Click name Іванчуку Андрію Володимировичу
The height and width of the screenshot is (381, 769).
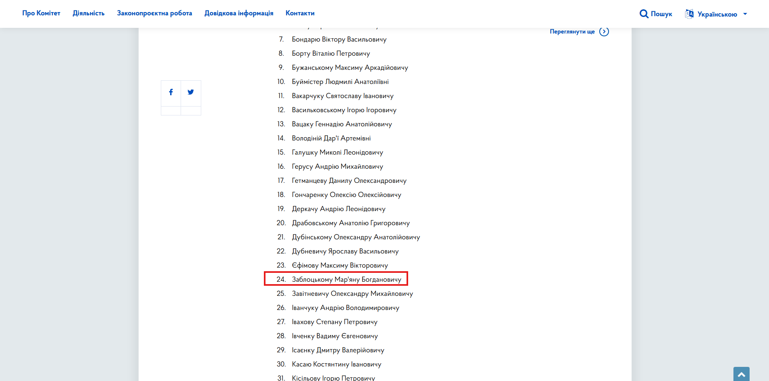[346, 308]
